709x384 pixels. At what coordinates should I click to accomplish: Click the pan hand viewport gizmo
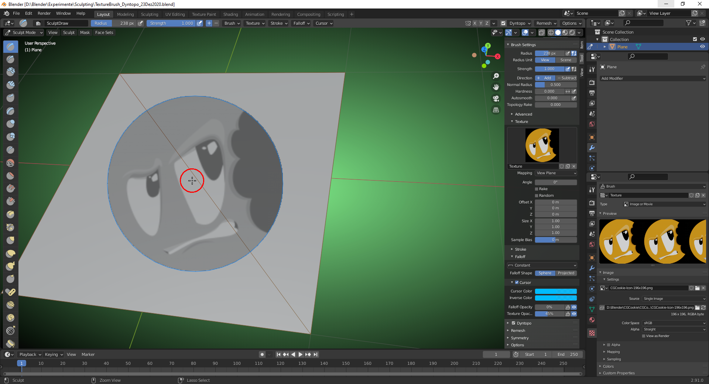click(x=496, y=87)
